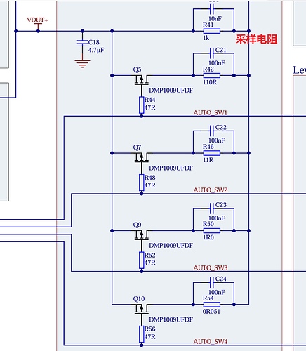Click the C18 4.7µF capacitor symbol

[82, 42]
